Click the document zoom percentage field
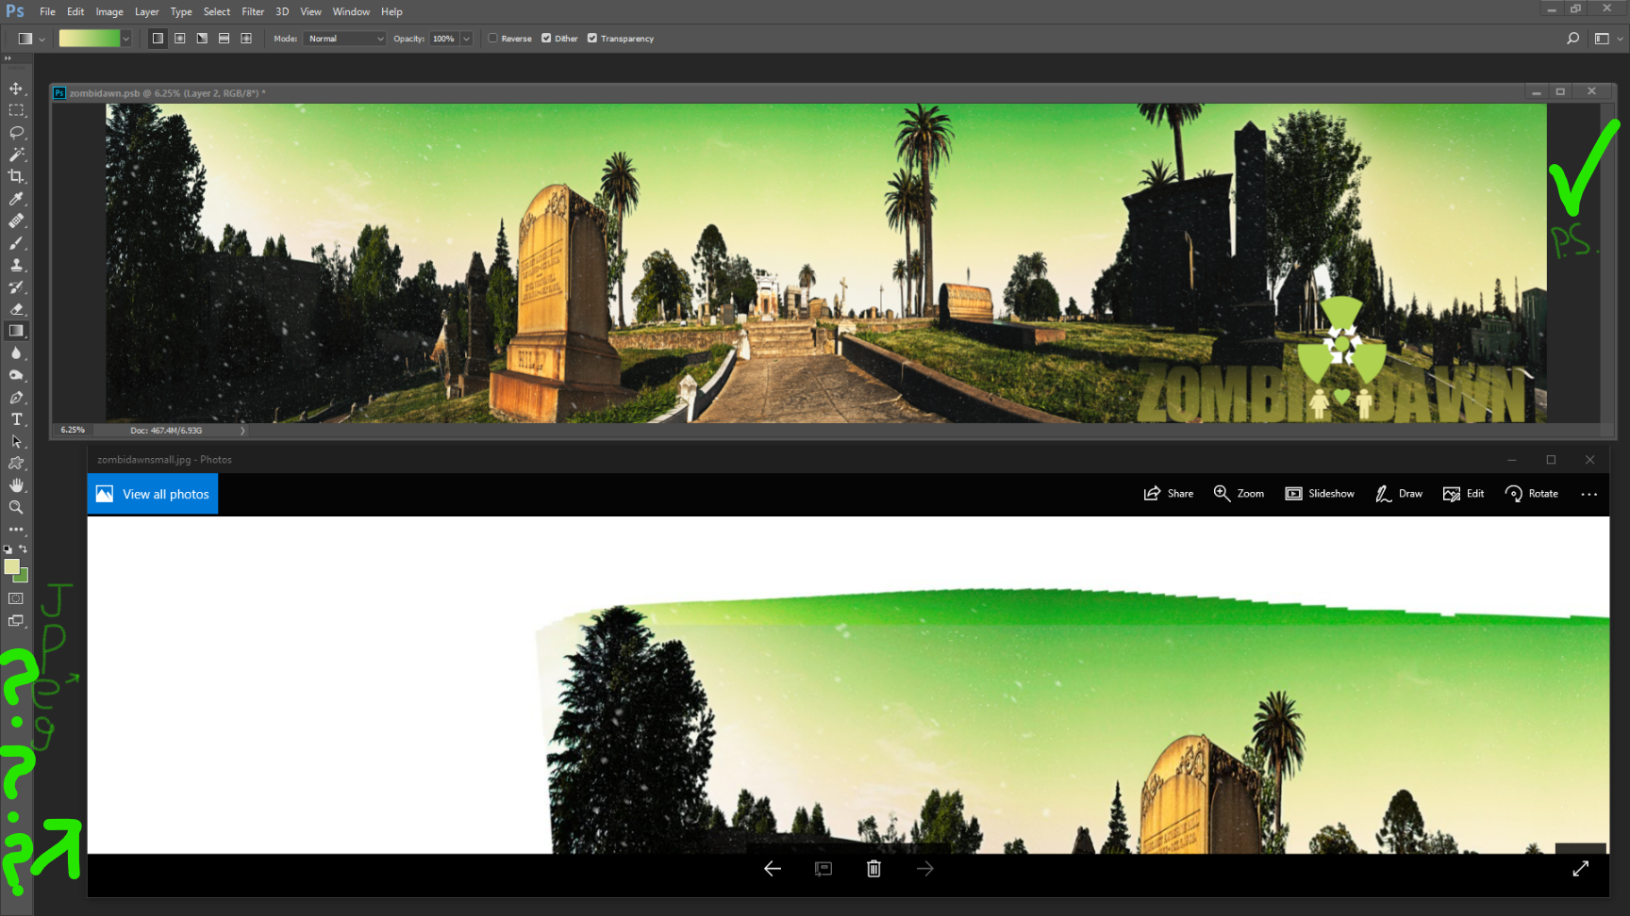This screenshot has height=916, width=1630. tap(74, 431)
